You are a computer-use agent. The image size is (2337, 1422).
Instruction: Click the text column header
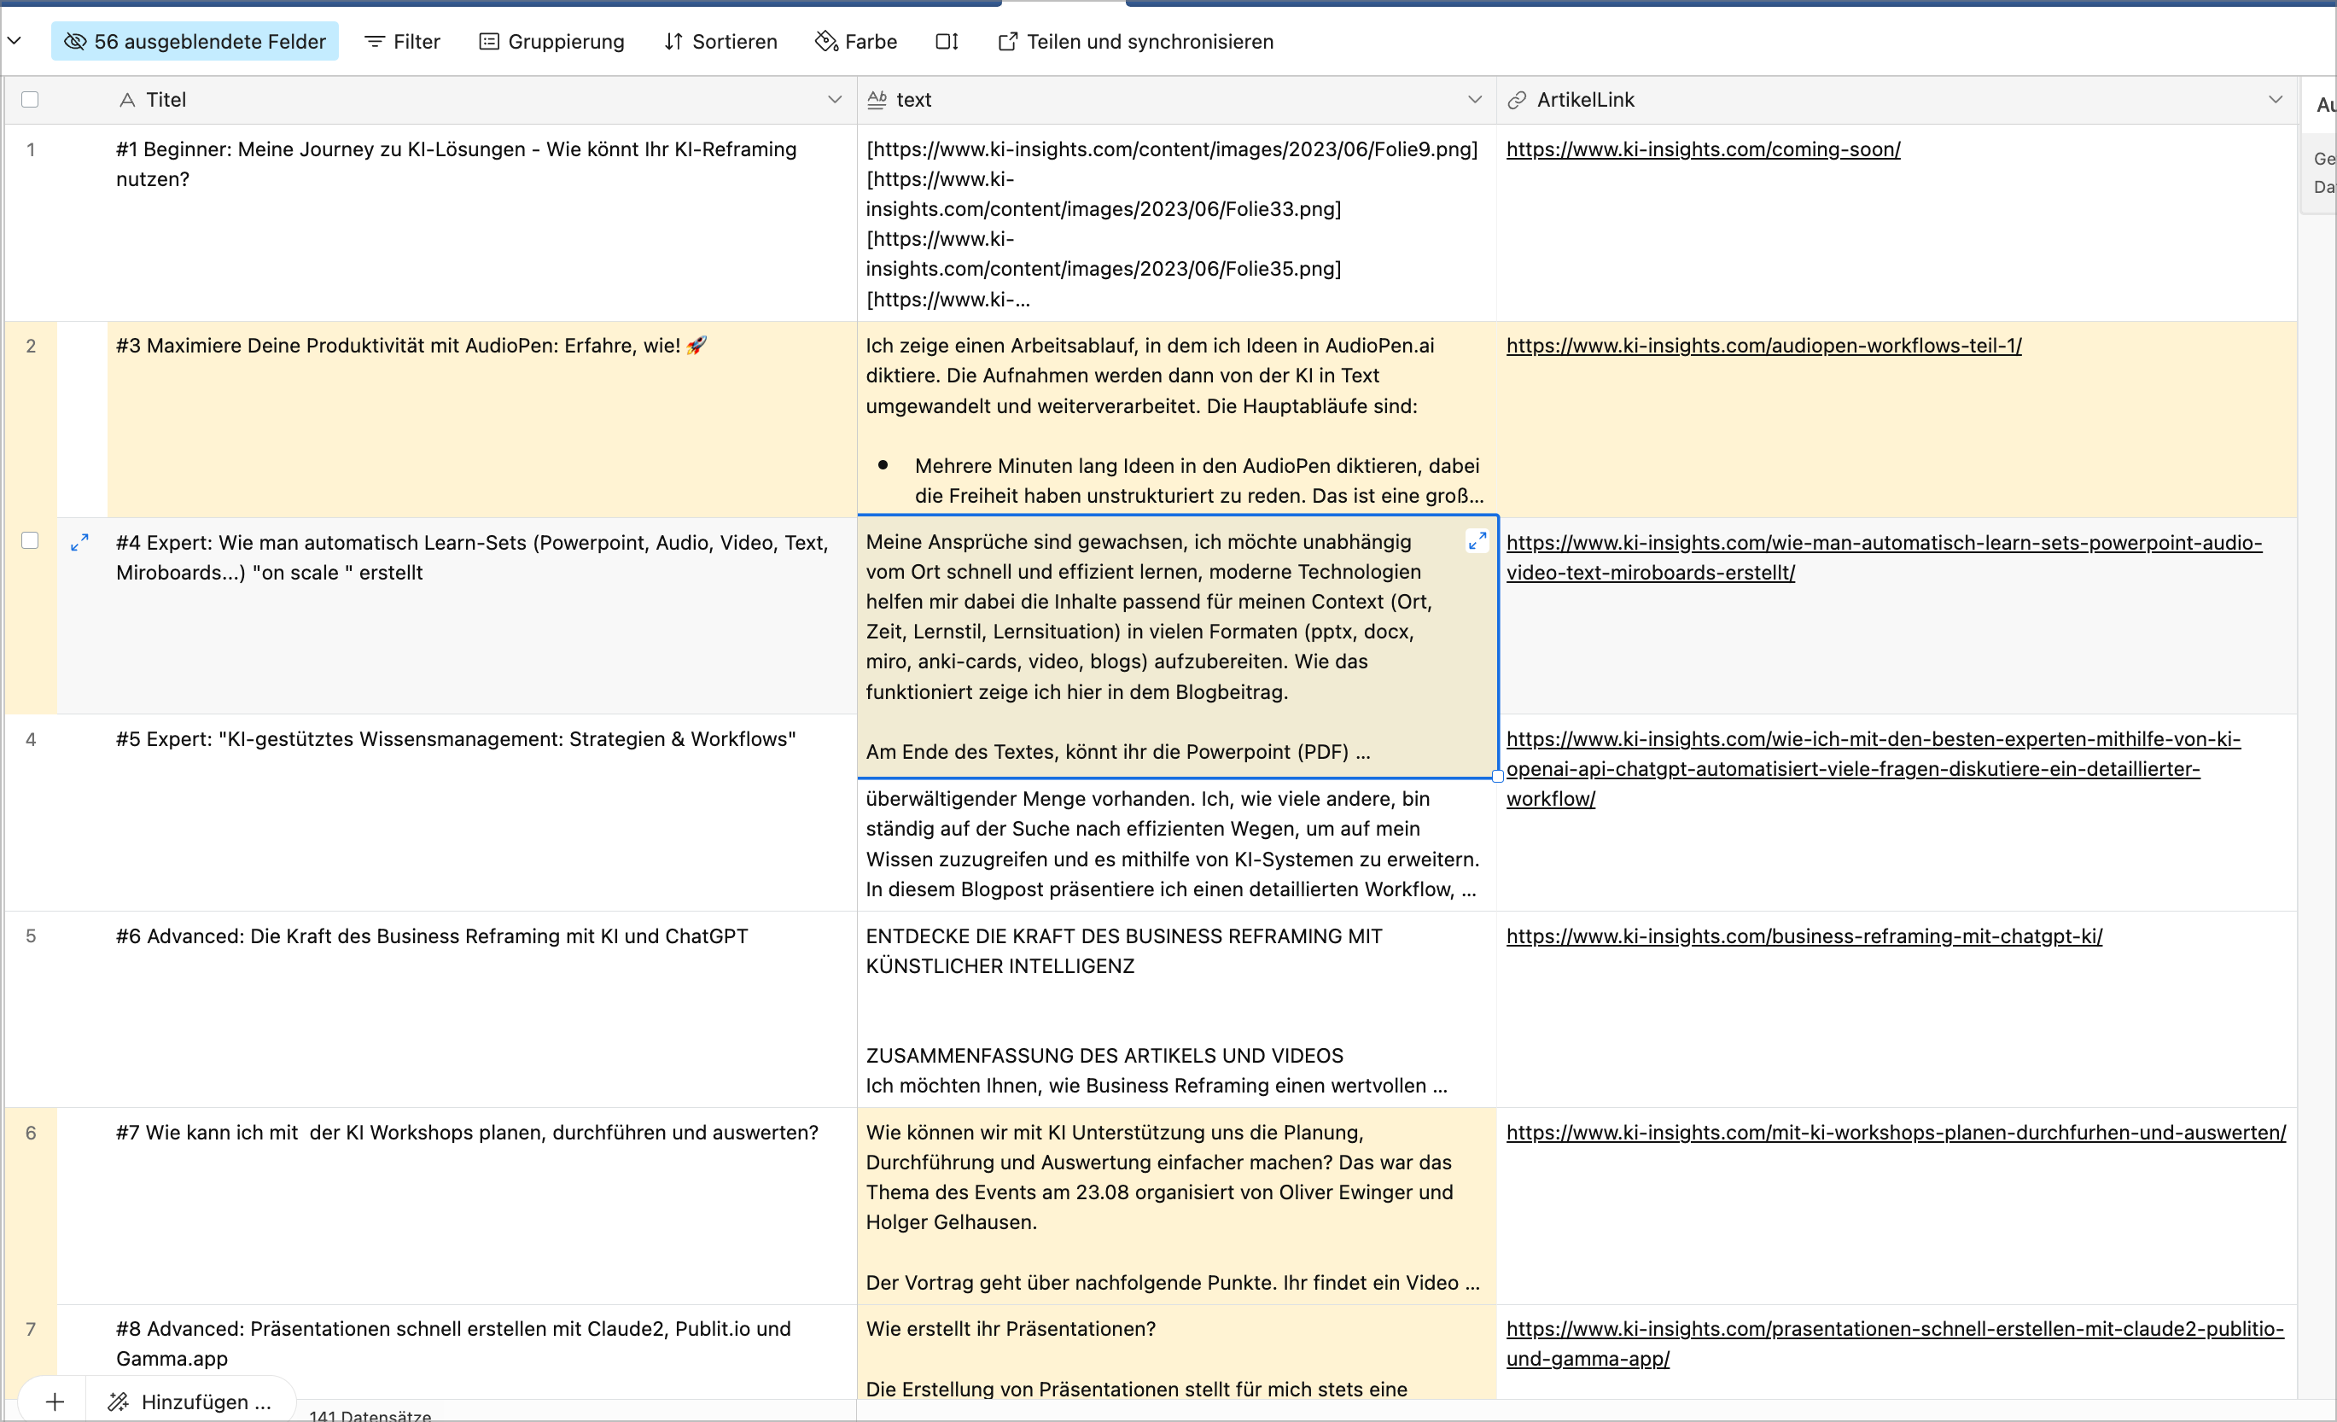point(1177,100)
